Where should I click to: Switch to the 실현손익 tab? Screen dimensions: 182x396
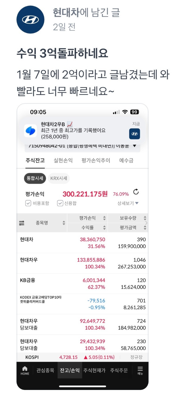click(63, 160)
